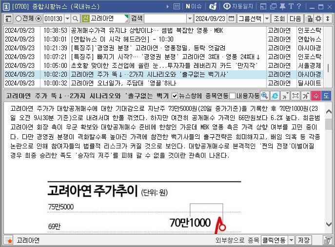Screen dimensions: 335x247
Task: Click the fit-to-screen frame icon
Action: 296,96
